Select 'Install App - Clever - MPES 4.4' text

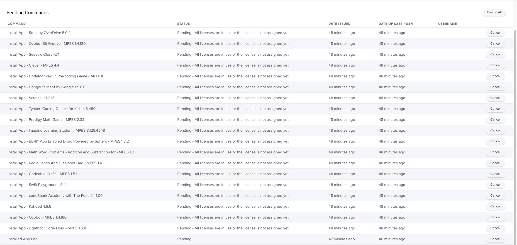(33, 65)
